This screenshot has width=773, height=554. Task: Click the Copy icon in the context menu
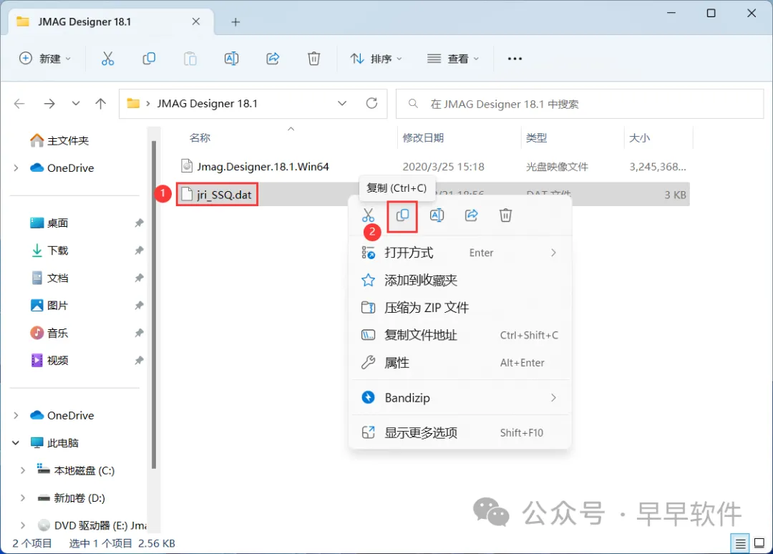(403, 215)
